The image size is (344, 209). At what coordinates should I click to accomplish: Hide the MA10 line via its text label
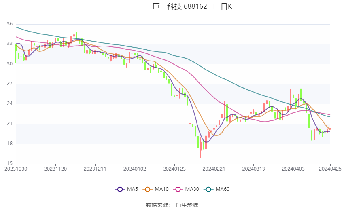pos(162,189)
